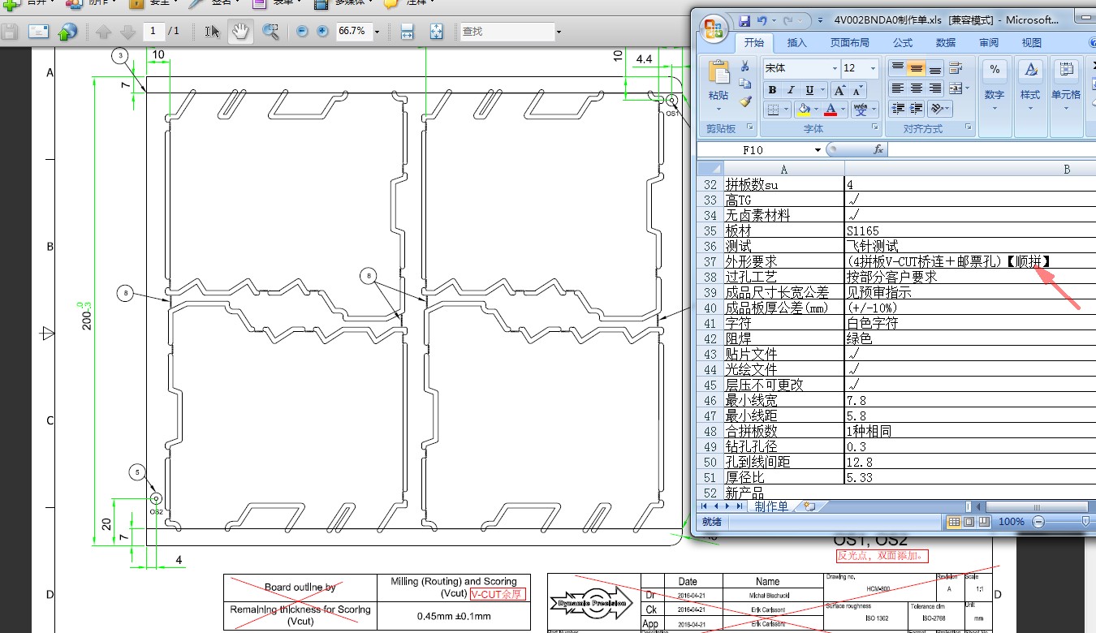Open PDF zoom level dropdown 66.7%

pos(377,32)
